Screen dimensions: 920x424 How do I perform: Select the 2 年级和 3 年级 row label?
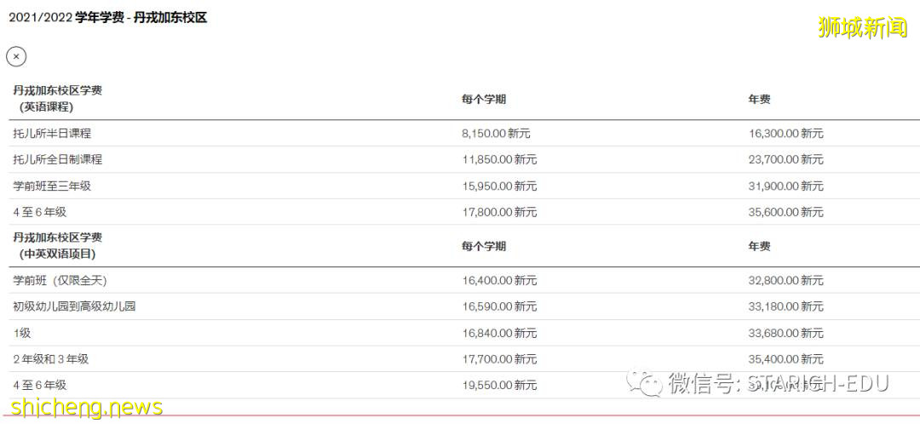[50, 359]
